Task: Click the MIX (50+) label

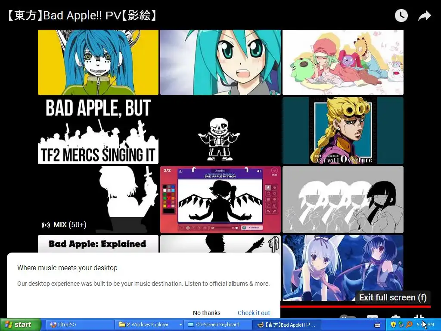Action: coord(64,225)
